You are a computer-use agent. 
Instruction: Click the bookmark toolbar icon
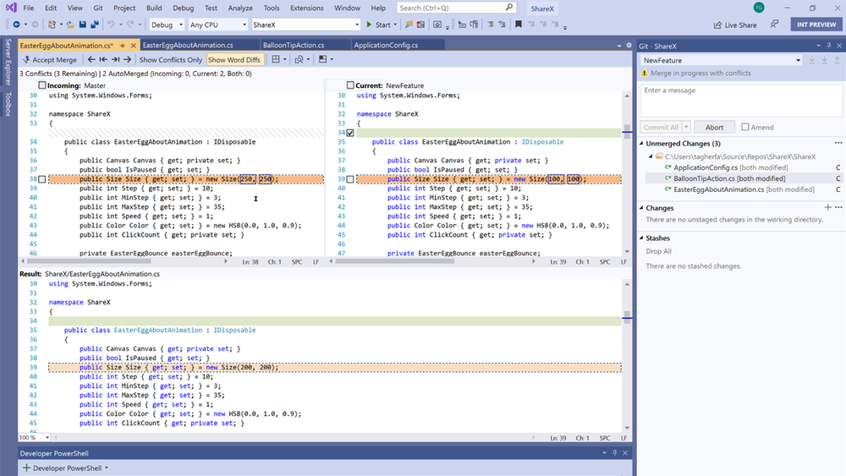tap(519, 25)
